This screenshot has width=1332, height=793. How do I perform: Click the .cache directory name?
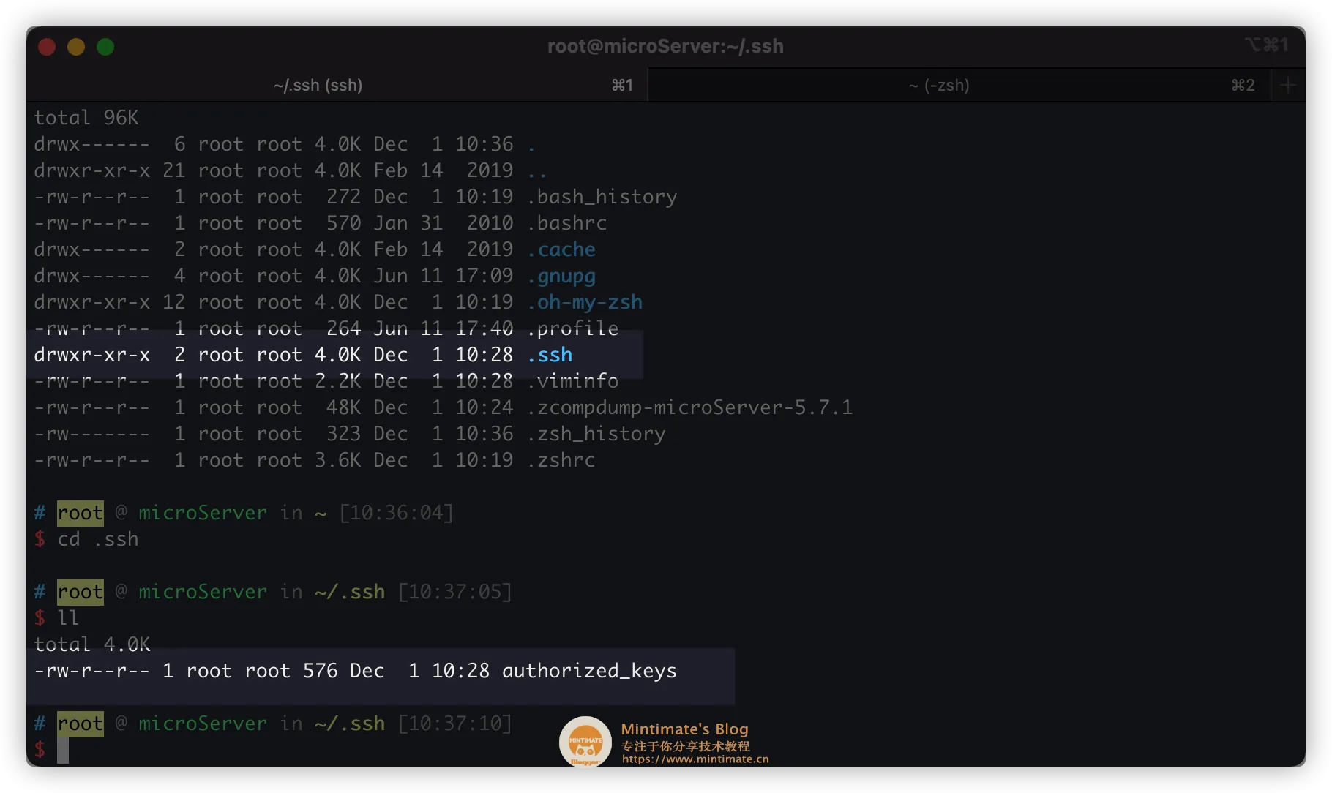click(x=561, y=249)
